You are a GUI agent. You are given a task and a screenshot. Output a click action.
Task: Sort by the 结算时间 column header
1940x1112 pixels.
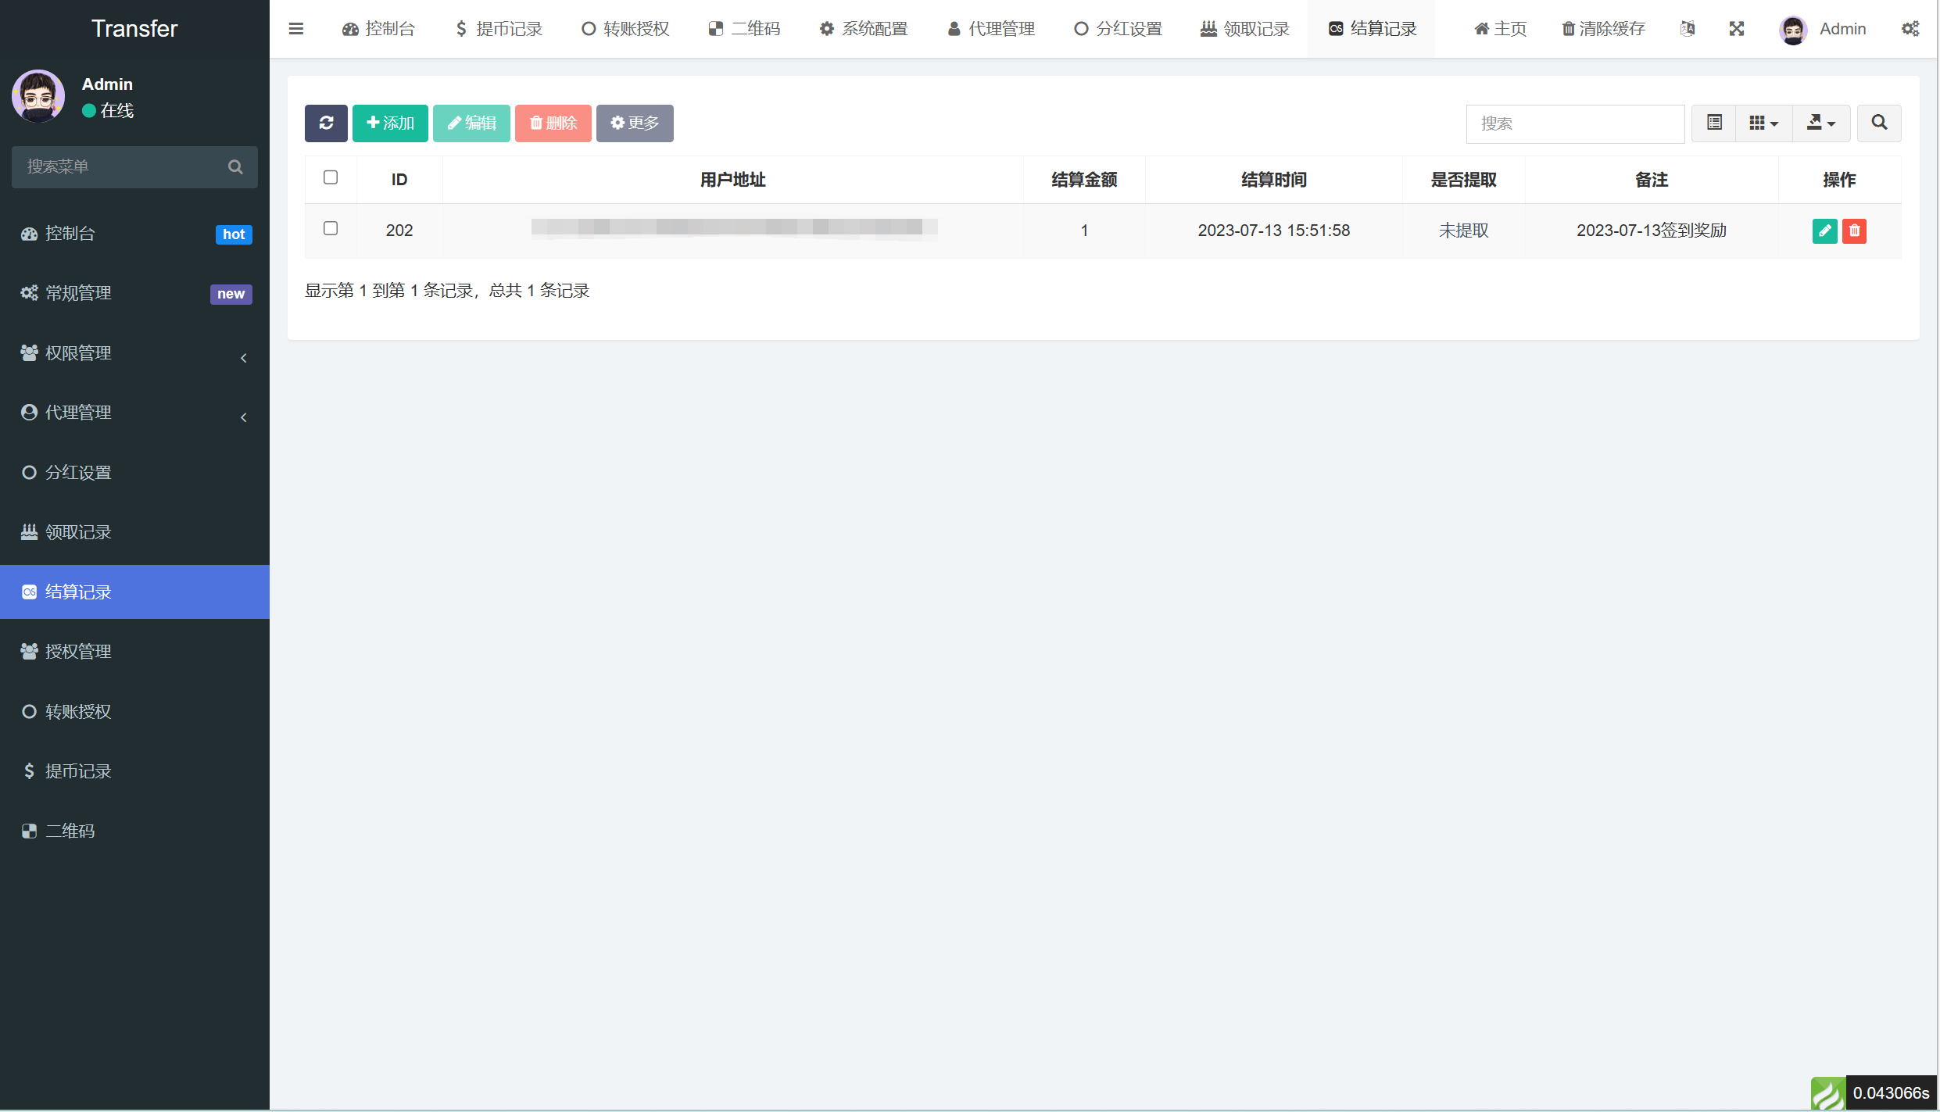point(1273,180)
